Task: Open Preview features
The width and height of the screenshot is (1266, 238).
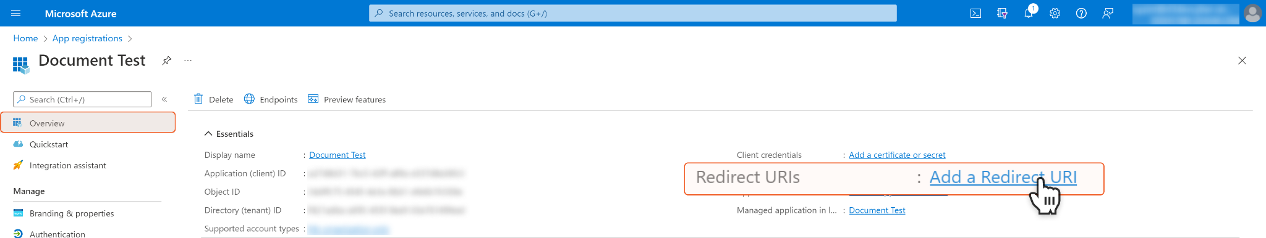Action: click(x=347, y=99)
